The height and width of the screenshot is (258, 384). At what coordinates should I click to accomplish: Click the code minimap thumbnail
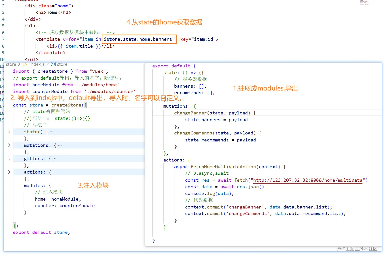365,3
